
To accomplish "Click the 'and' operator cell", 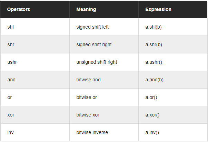I will tap(11, 80).
